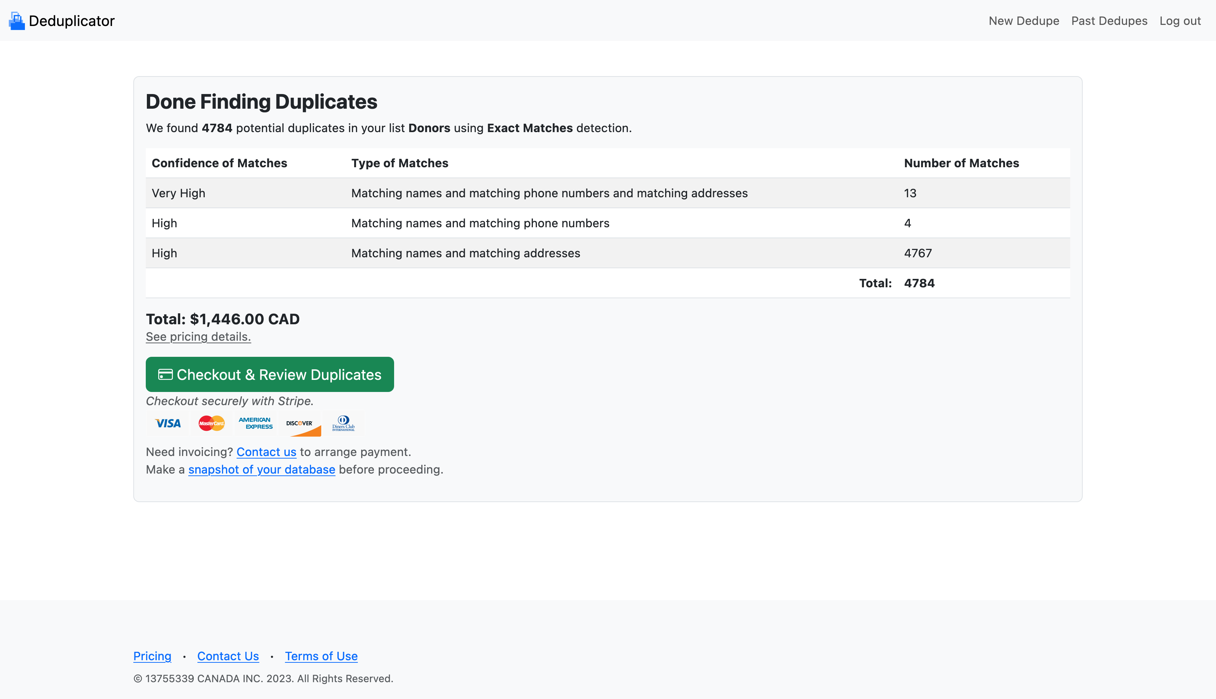Click Contact Us footer link

coord(228,656)
